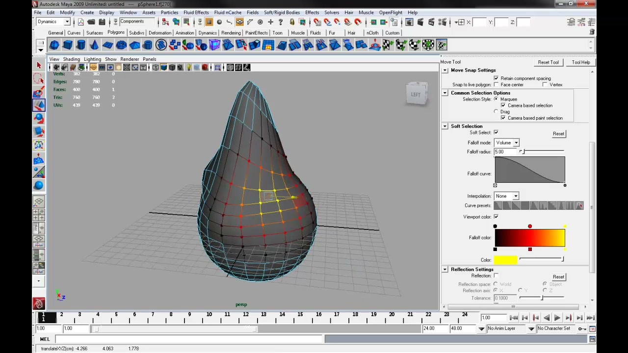Viewport: 628px width, 353px height.
Task: Select the Scale tool in toolbox
Action: [x=39, y=131]
